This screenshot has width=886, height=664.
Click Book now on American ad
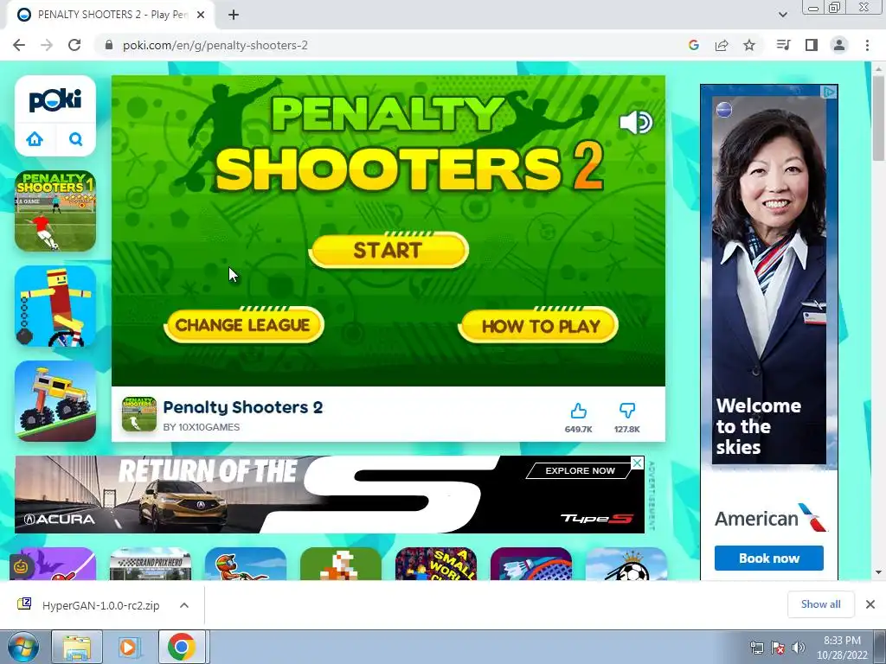[x=769, y=559]
